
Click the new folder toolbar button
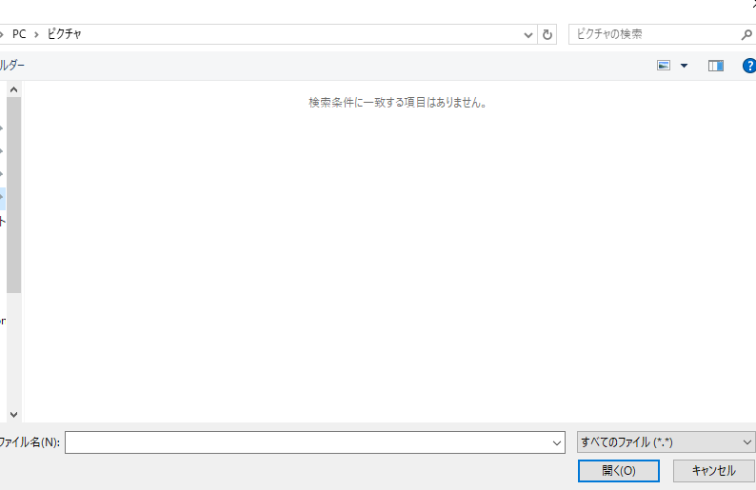click(11, 66)
